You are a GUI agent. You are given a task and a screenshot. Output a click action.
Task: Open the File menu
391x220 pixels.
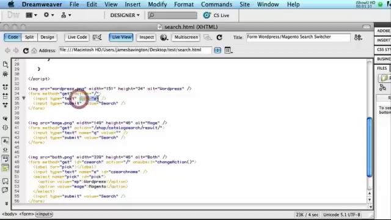[74, 4]
